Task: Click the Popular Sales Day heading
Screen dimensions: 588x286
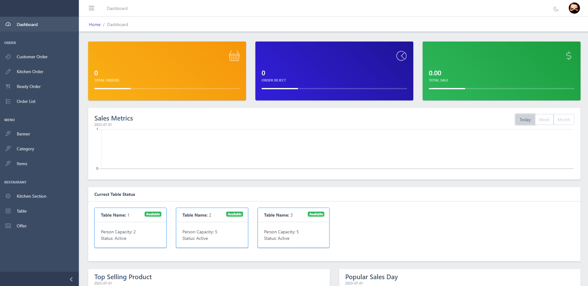Action: [371, 277]
